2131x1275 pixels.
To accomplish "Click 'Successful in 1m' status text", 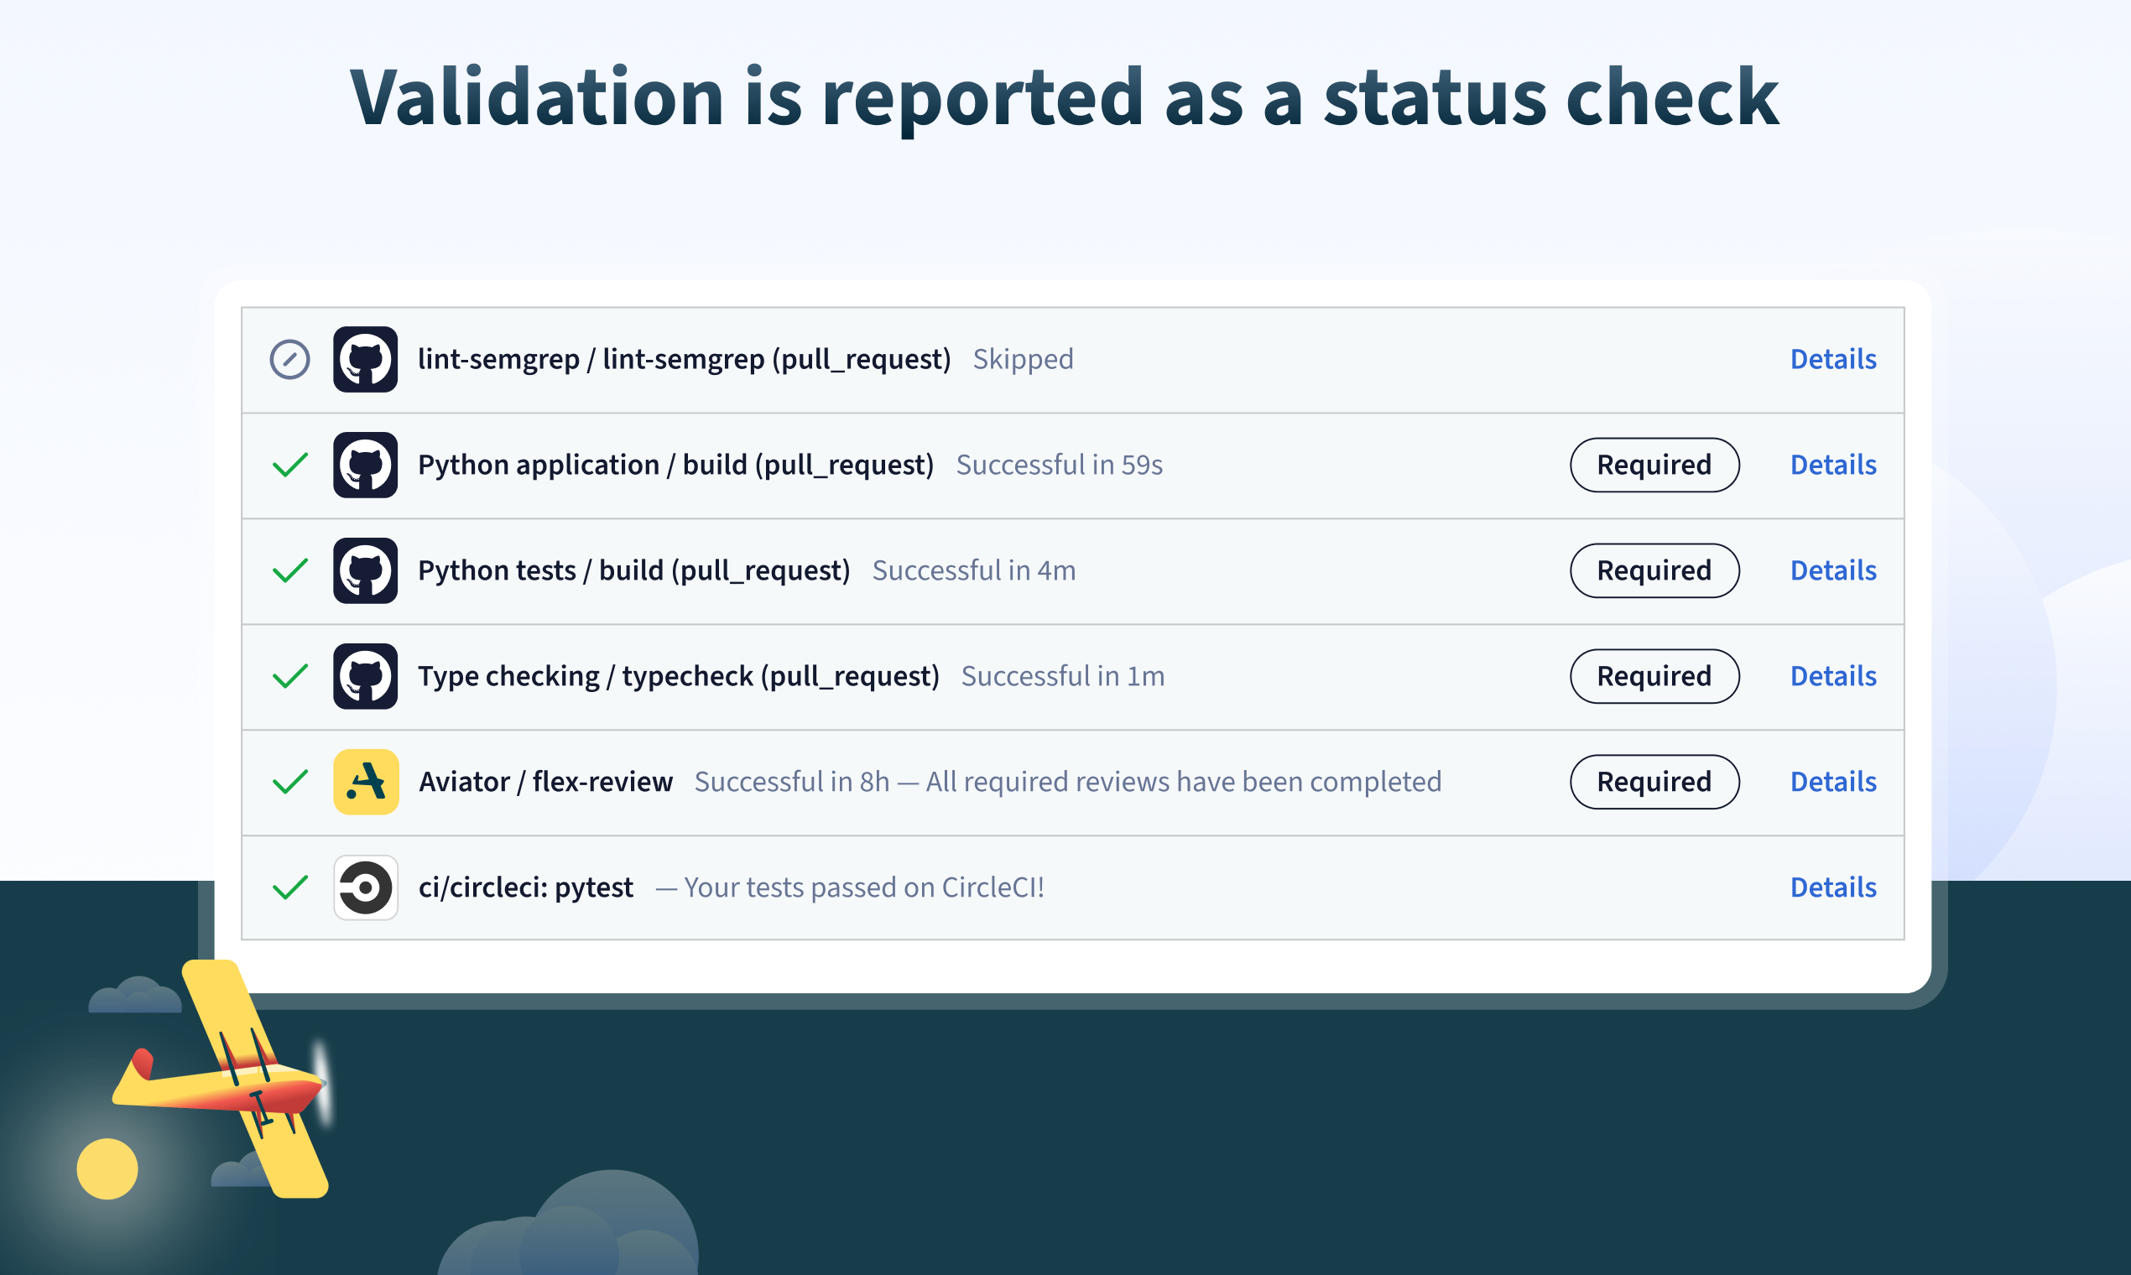I will 1063,676.
